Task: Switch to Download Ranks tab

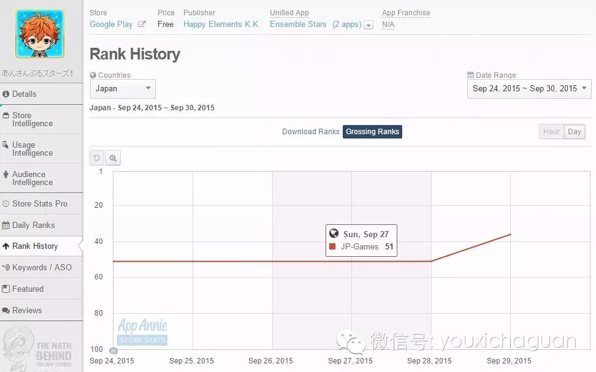Action: pyautogui.click(x=310, y=132)
